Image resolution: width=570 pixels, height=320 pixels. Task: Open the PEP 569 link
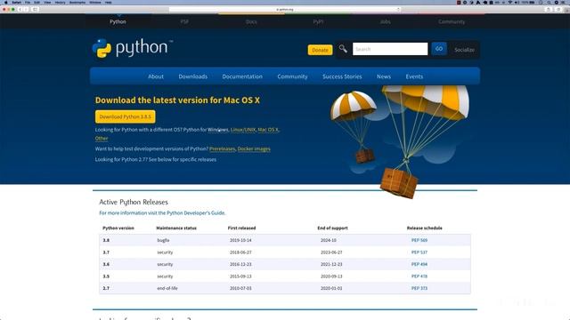coord(419,240)
